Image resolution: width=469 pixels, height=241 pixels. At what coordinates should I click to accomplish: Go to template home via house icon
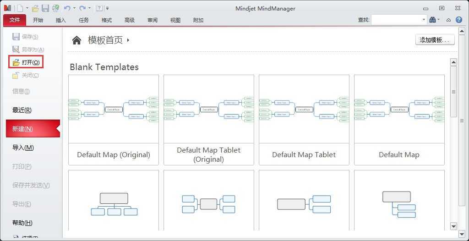click(x=76, y=40)
